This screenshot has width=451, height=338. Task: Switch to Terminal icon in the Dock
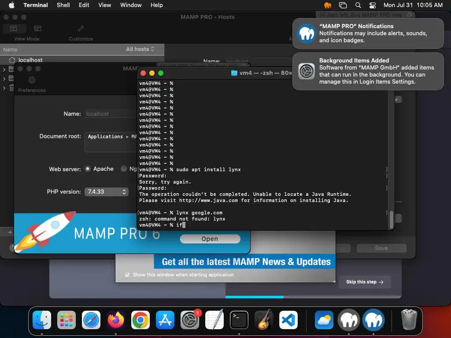coord(239,320)
